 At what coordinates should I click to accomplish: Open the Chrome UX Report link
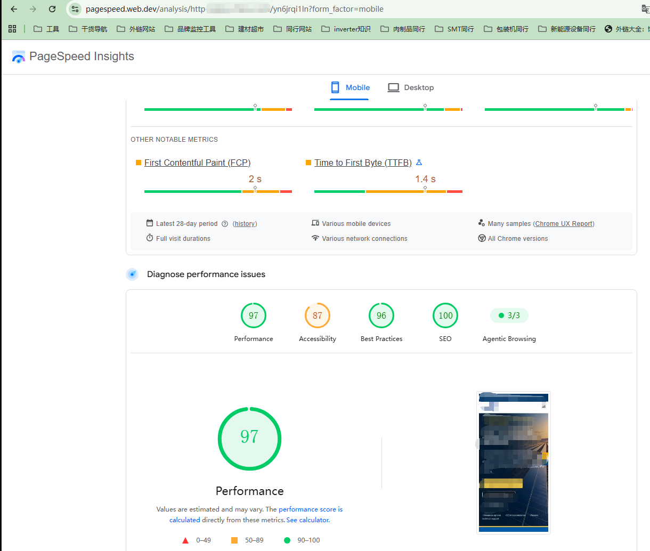pyautogui.click(x=564, y=224)
